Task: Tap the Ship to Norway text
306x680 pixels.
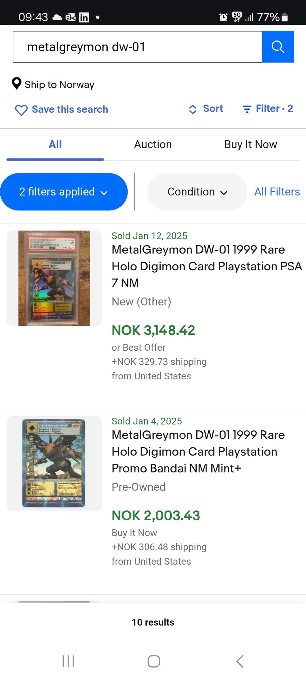Action: (x=60, y=84)
